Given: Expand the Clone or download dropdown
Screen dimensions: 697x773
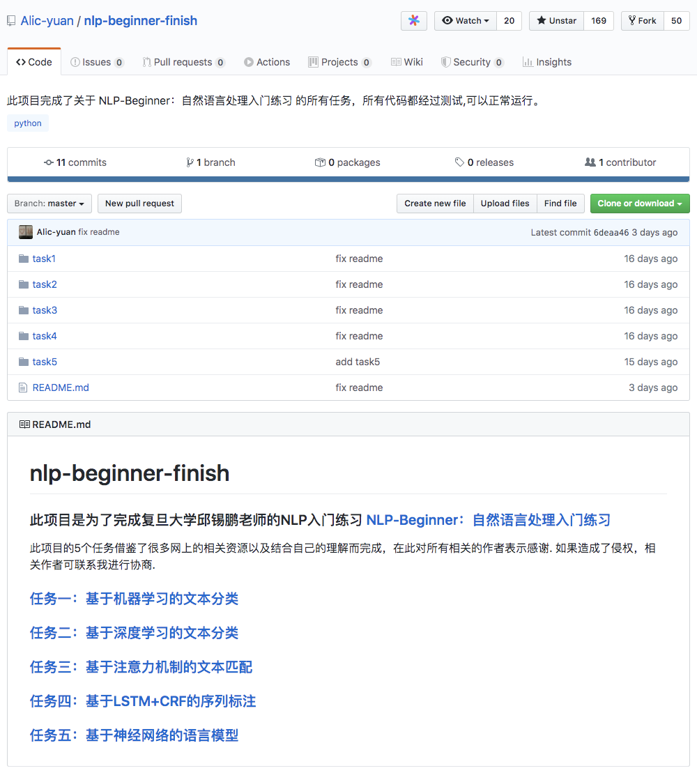Looking at the screenshot, I should click(639, 204).
